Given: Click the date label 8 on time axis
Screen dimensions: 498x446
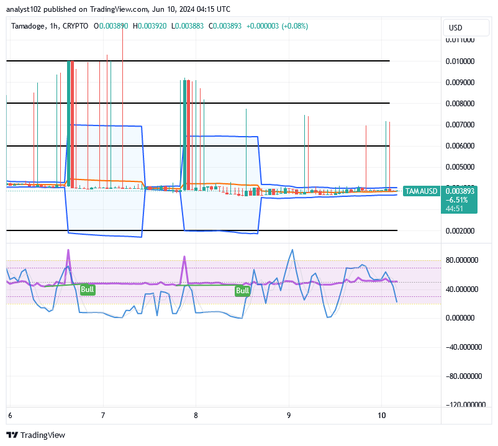Looking at the screenshot, I should point(196,416).
